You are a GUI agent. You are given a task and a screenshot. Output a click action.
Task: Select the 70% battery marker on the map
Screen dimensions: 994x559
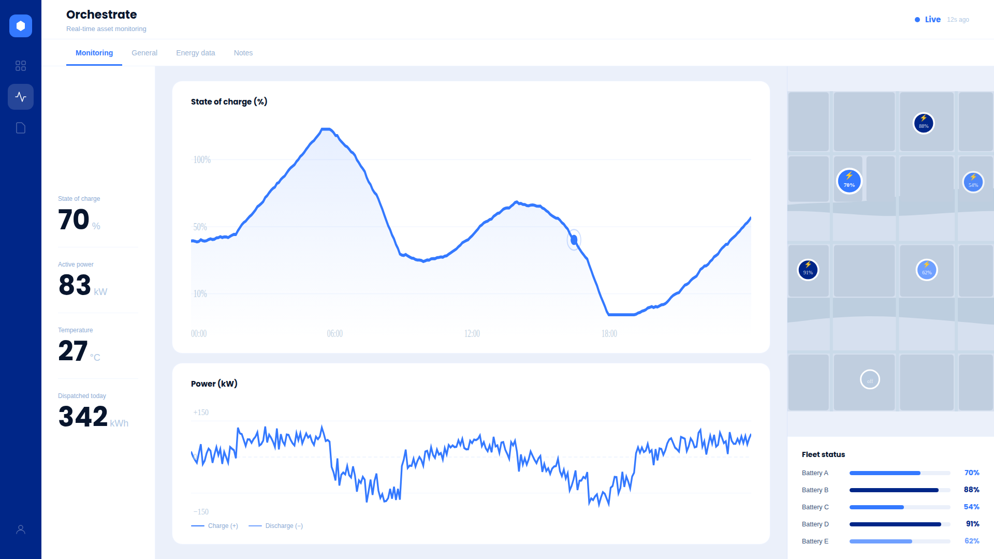point(849,181)
